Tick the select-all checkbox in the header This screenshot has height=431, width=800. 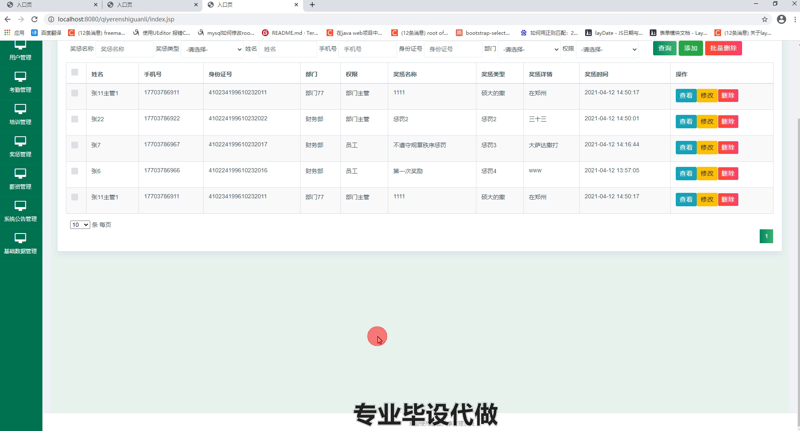(75, 72)
